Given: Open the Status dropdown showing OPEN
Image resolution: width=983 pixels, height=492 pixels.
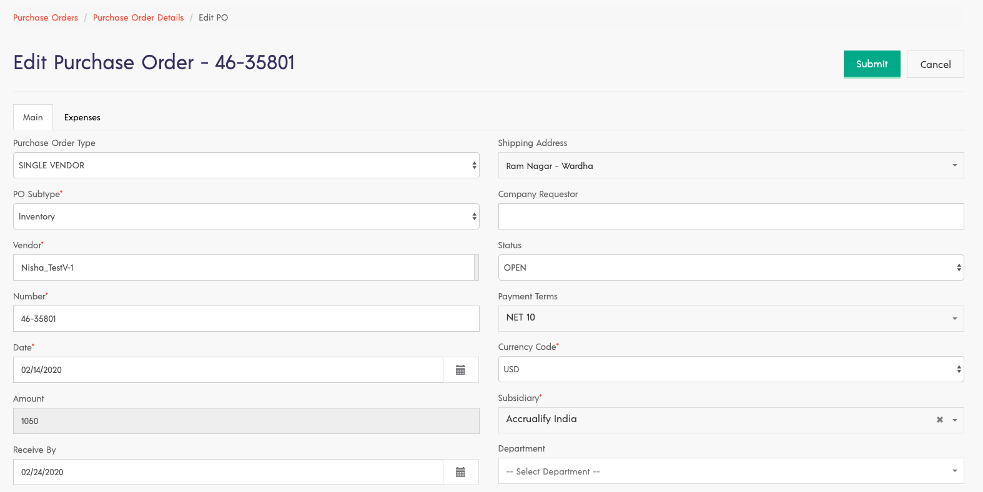Looking at the screenshot, I should tap(731, 268).
